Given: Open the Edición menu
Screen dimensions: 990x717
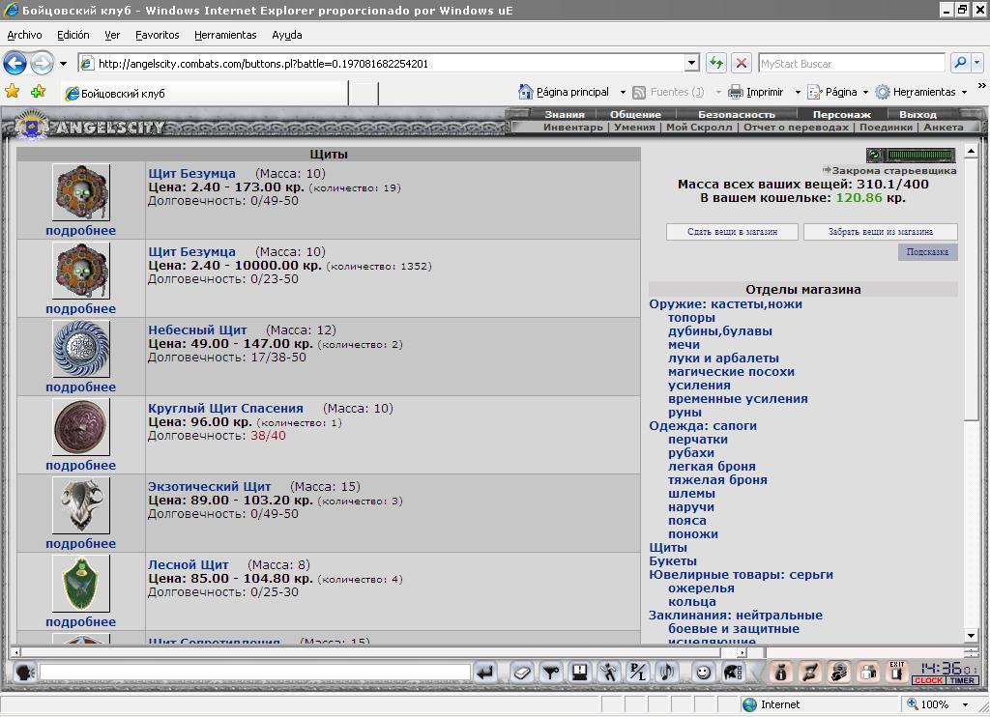Looking at the screenshot, I should tap(73, 36).
